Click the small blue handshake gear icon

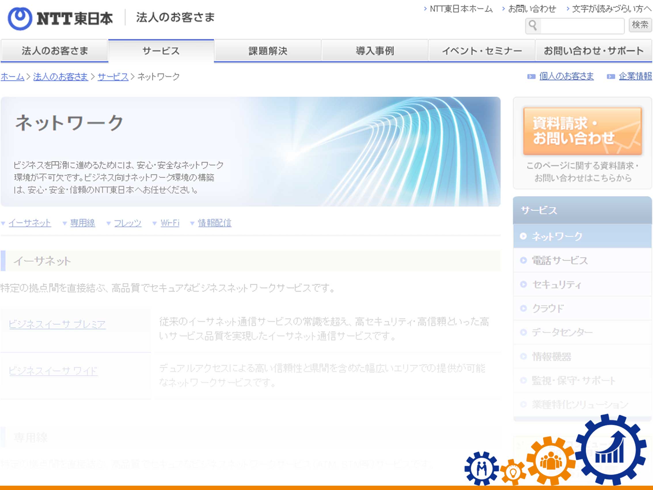pyautogui.click(x=481, y=468)
